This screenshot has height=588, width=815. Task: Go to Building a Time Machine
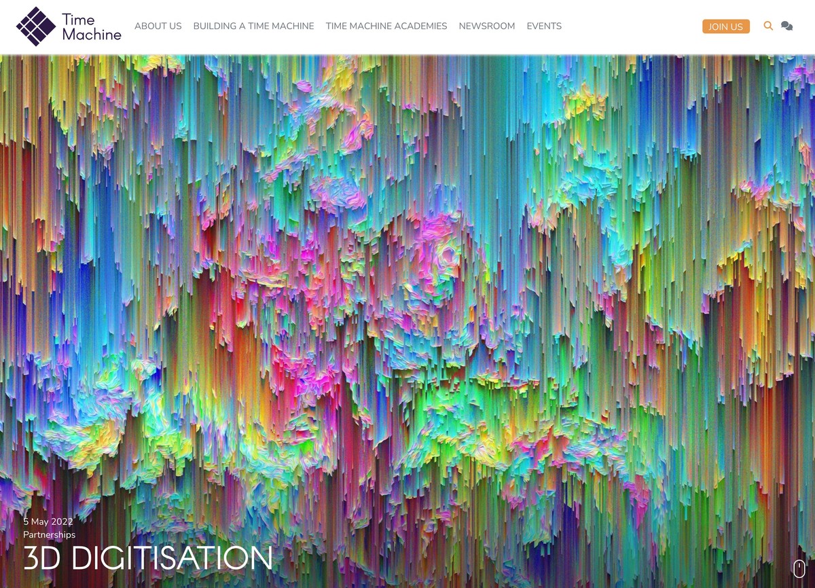tap(253, 26)
